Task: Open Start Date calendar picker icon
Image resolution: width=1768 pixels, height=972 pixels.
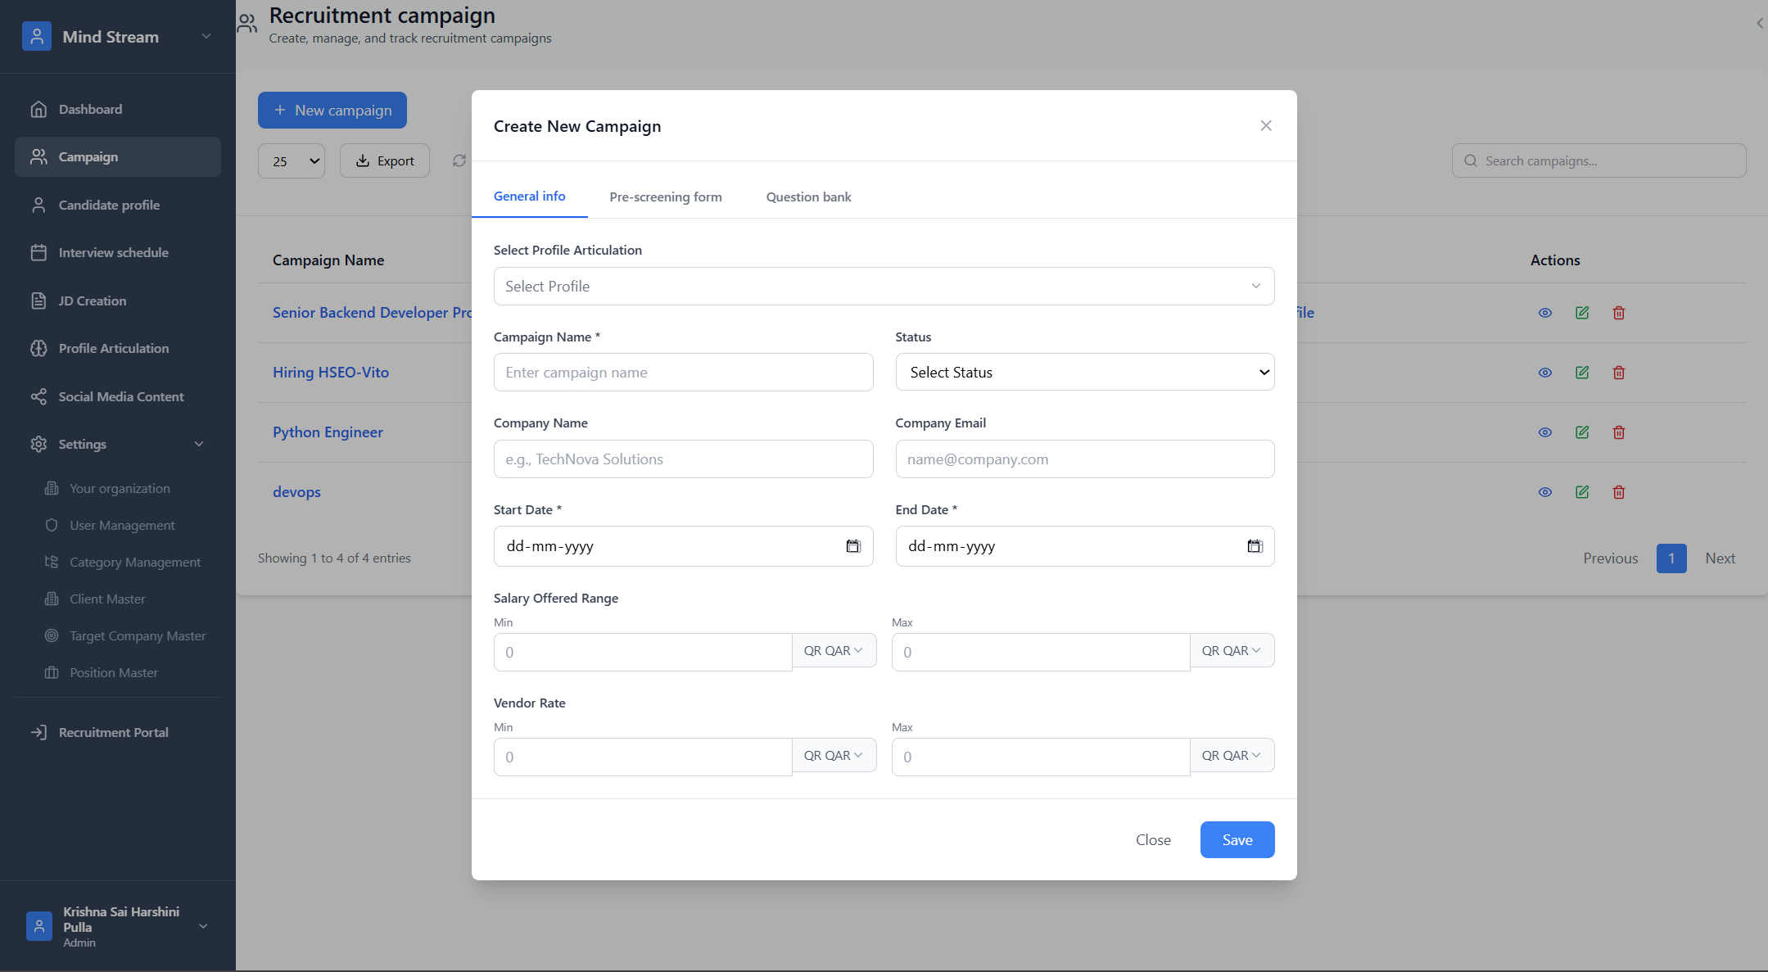Action: (x=852, y=546)
